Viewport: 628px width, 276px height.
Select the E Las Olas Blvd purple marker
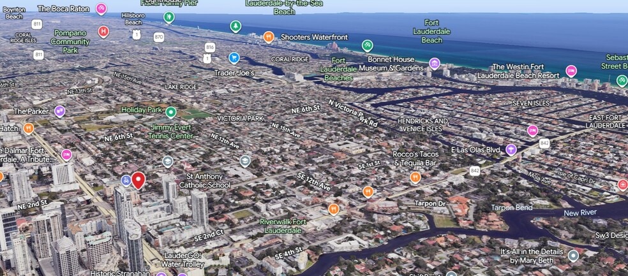tap(511, 150)
